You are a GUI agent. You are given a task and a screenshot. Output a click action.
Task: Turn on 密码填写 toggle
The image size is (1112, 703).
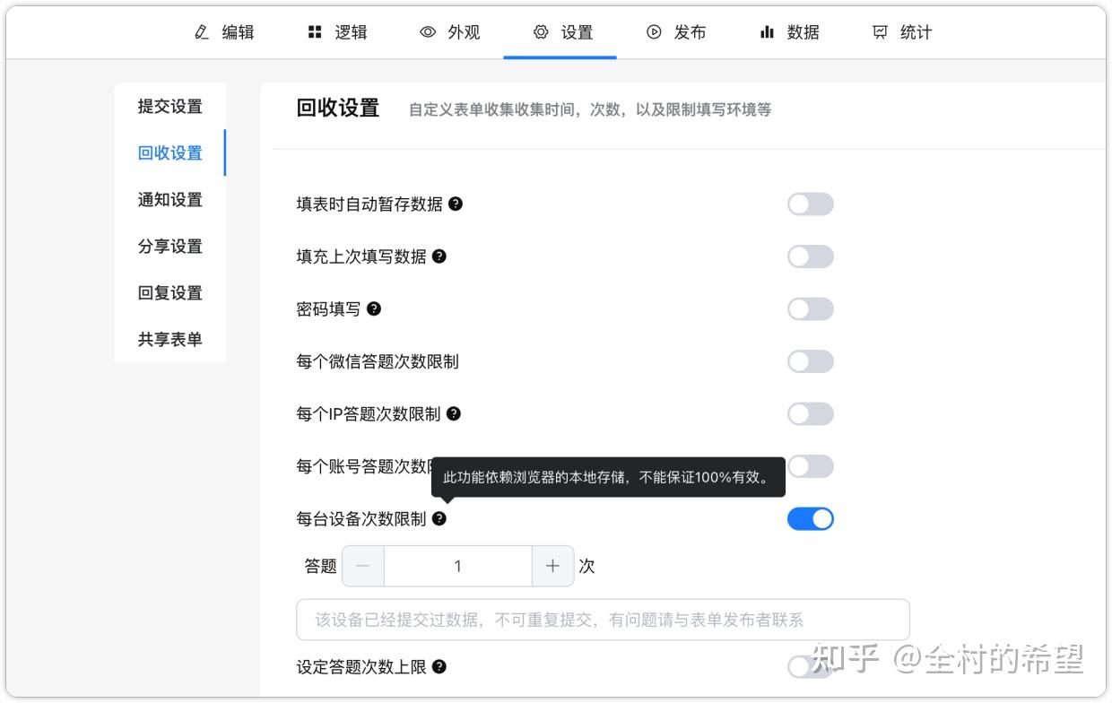pos(811,309)
